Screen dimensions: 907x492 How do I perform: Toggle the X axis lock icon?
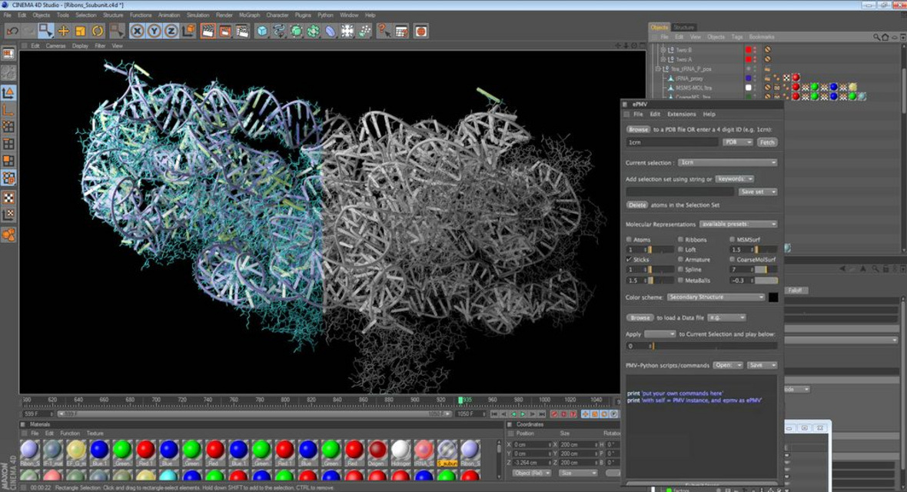point(137,32)
